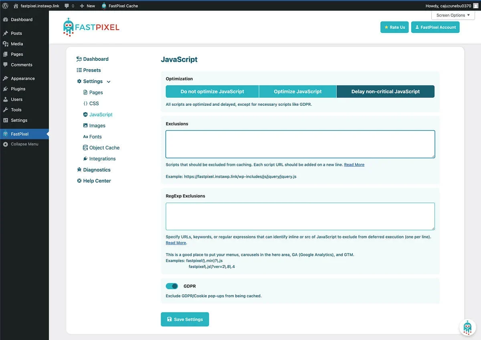Open FastPixel Cache in admin bar
Image resolution: width=481 pixels, height=340 pixels.
tap(119, 6)
